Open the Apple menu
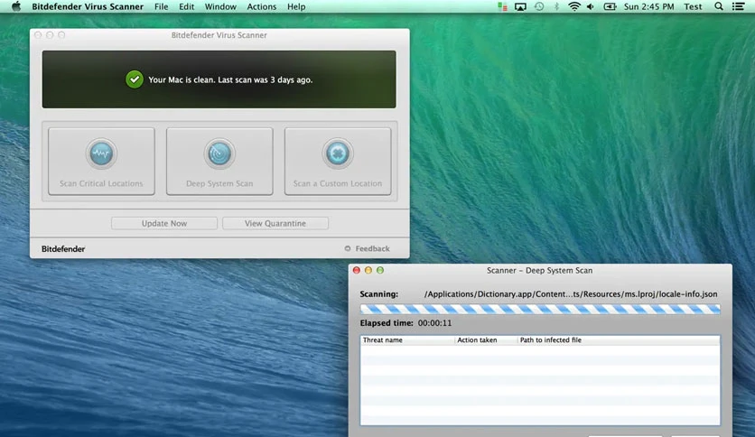Screen dimensions: 755x437 pos(16,6)
